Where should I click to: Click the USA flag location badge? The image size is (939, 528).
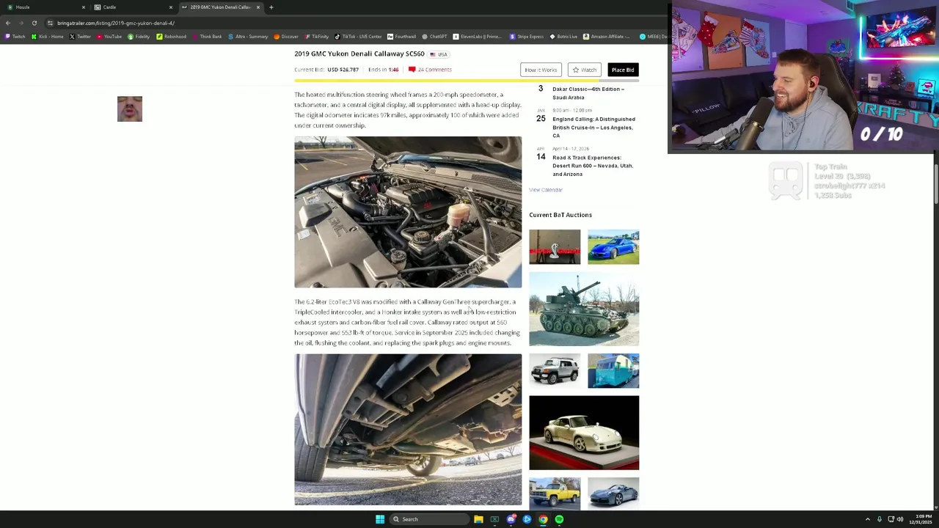click(439, 54)
